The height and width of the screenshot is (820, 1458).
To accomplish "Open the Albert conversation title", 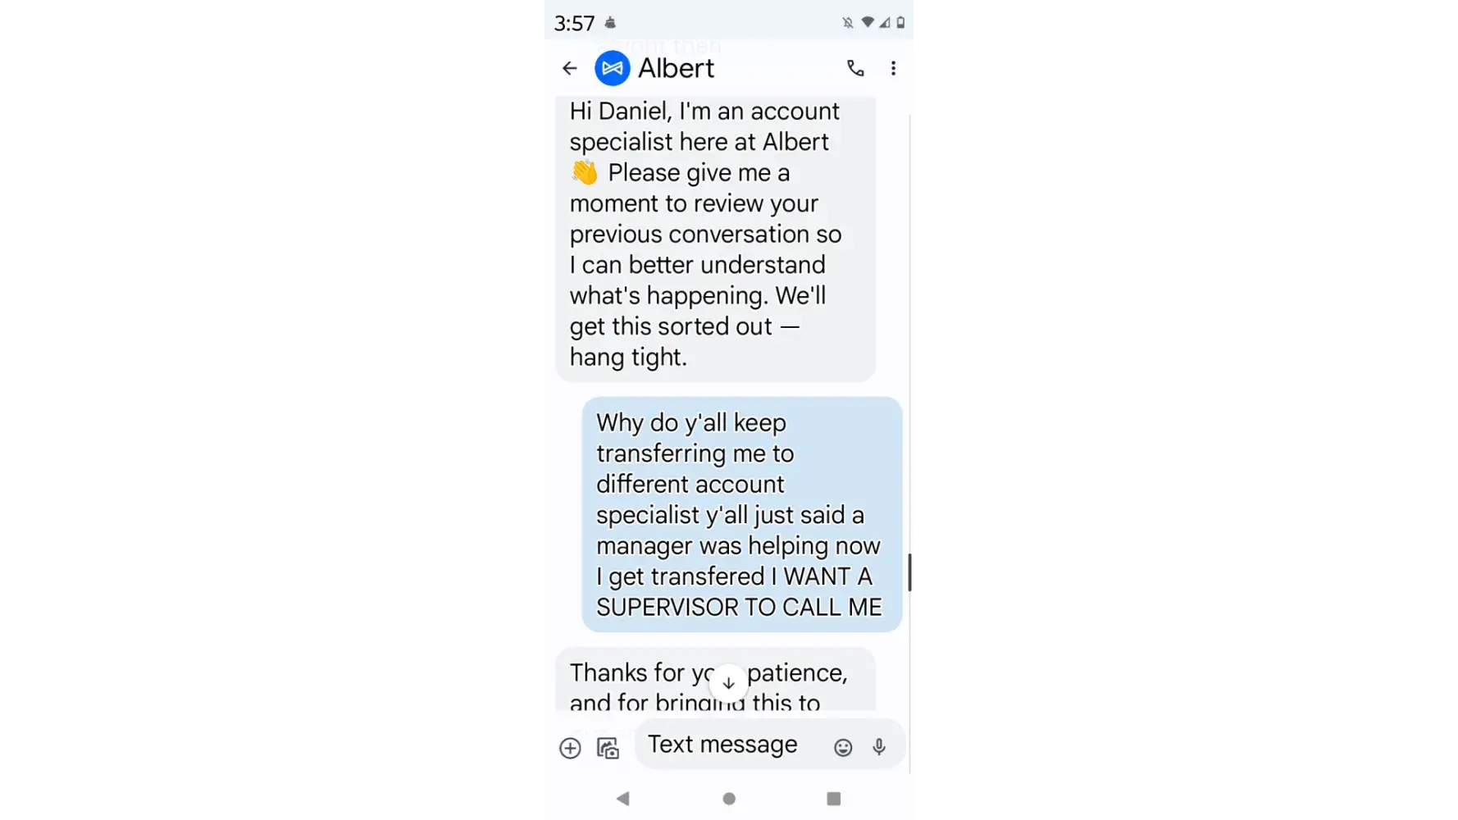I will [677, 68].
